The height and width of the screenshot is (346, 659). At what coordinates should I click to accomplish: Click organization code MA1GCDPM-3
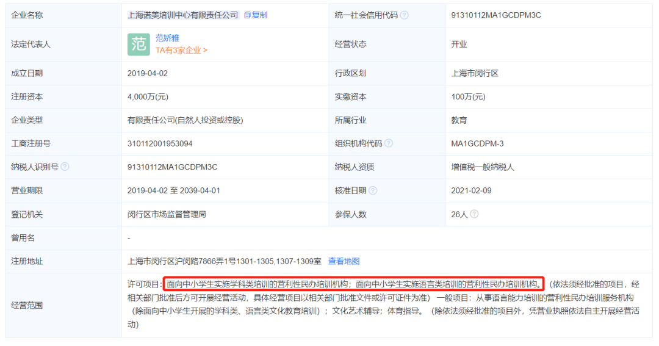point(477,144)
